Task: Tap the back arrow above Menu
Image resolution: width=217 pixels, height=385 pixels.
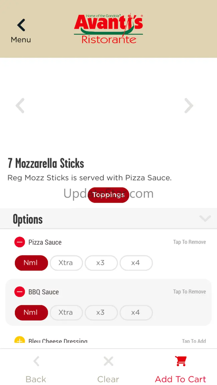Action: click(x=21, y=25)
